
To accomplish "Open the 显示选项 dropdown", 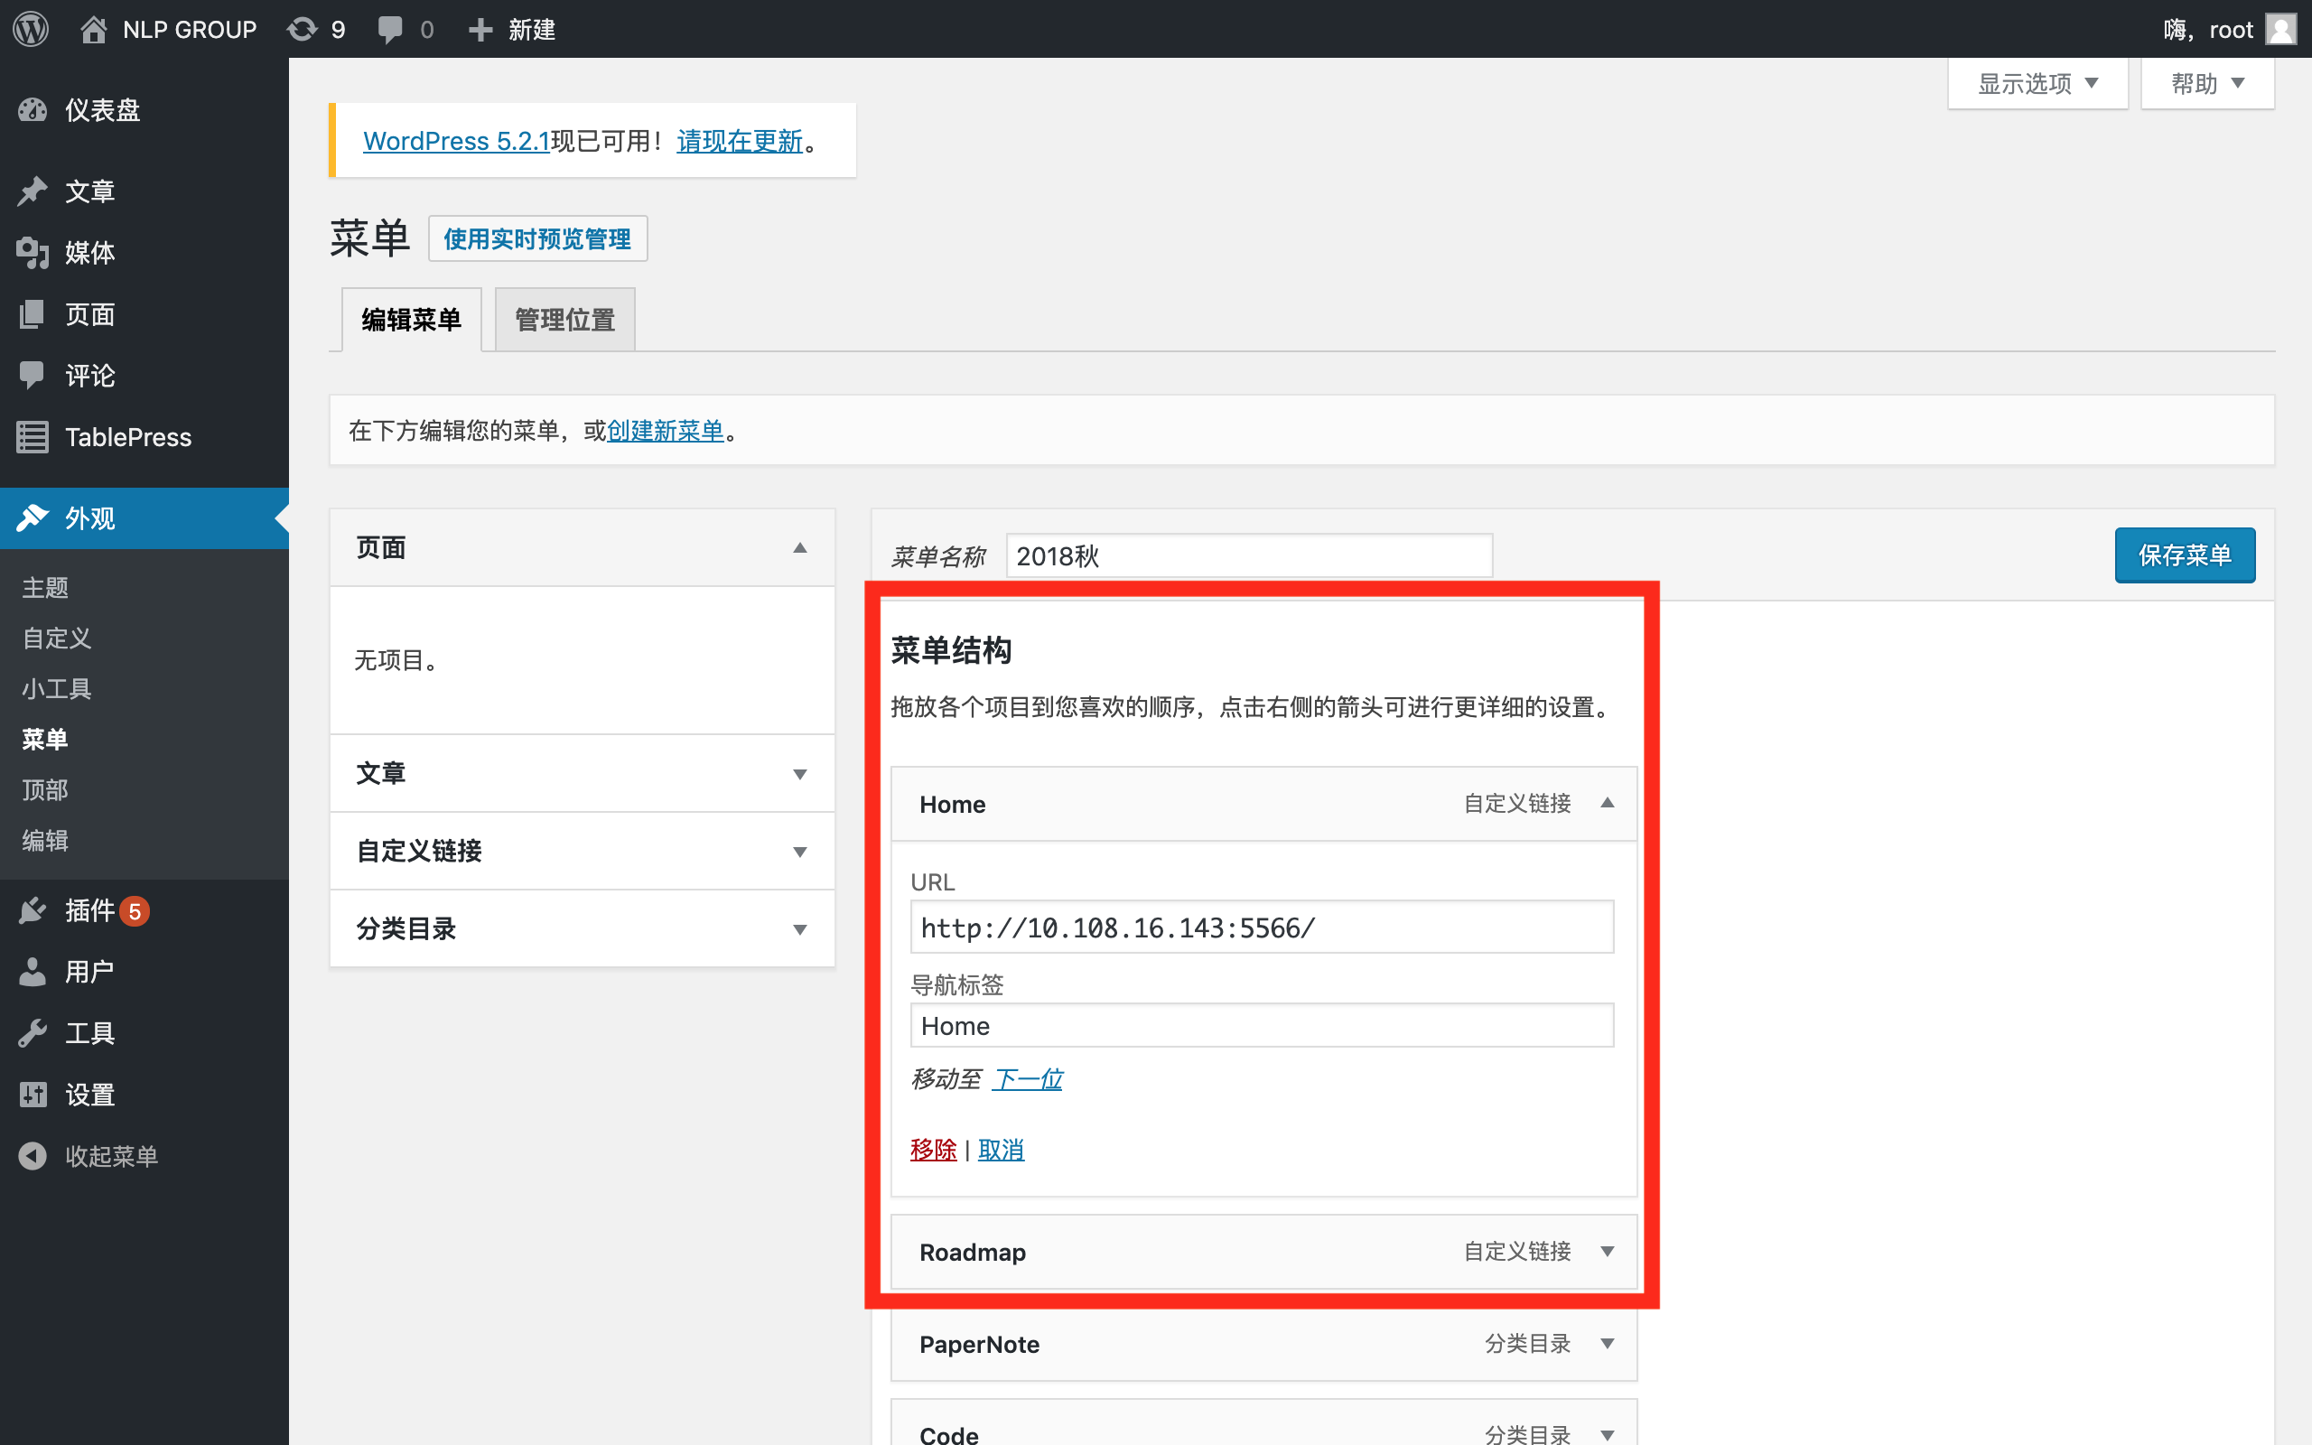I will 2037,84.
